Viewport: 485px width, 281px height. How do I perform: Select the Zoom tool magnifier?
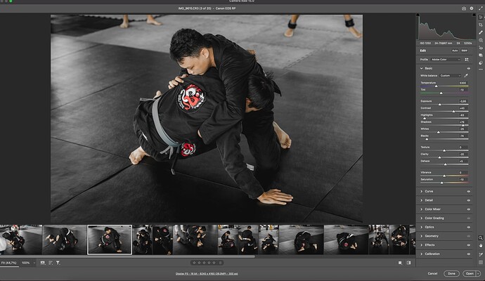[480, 237]
